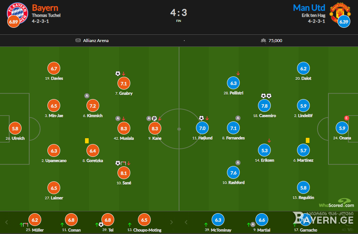
Task: Click the attendance icon beside 75,000
Action: 263,41
